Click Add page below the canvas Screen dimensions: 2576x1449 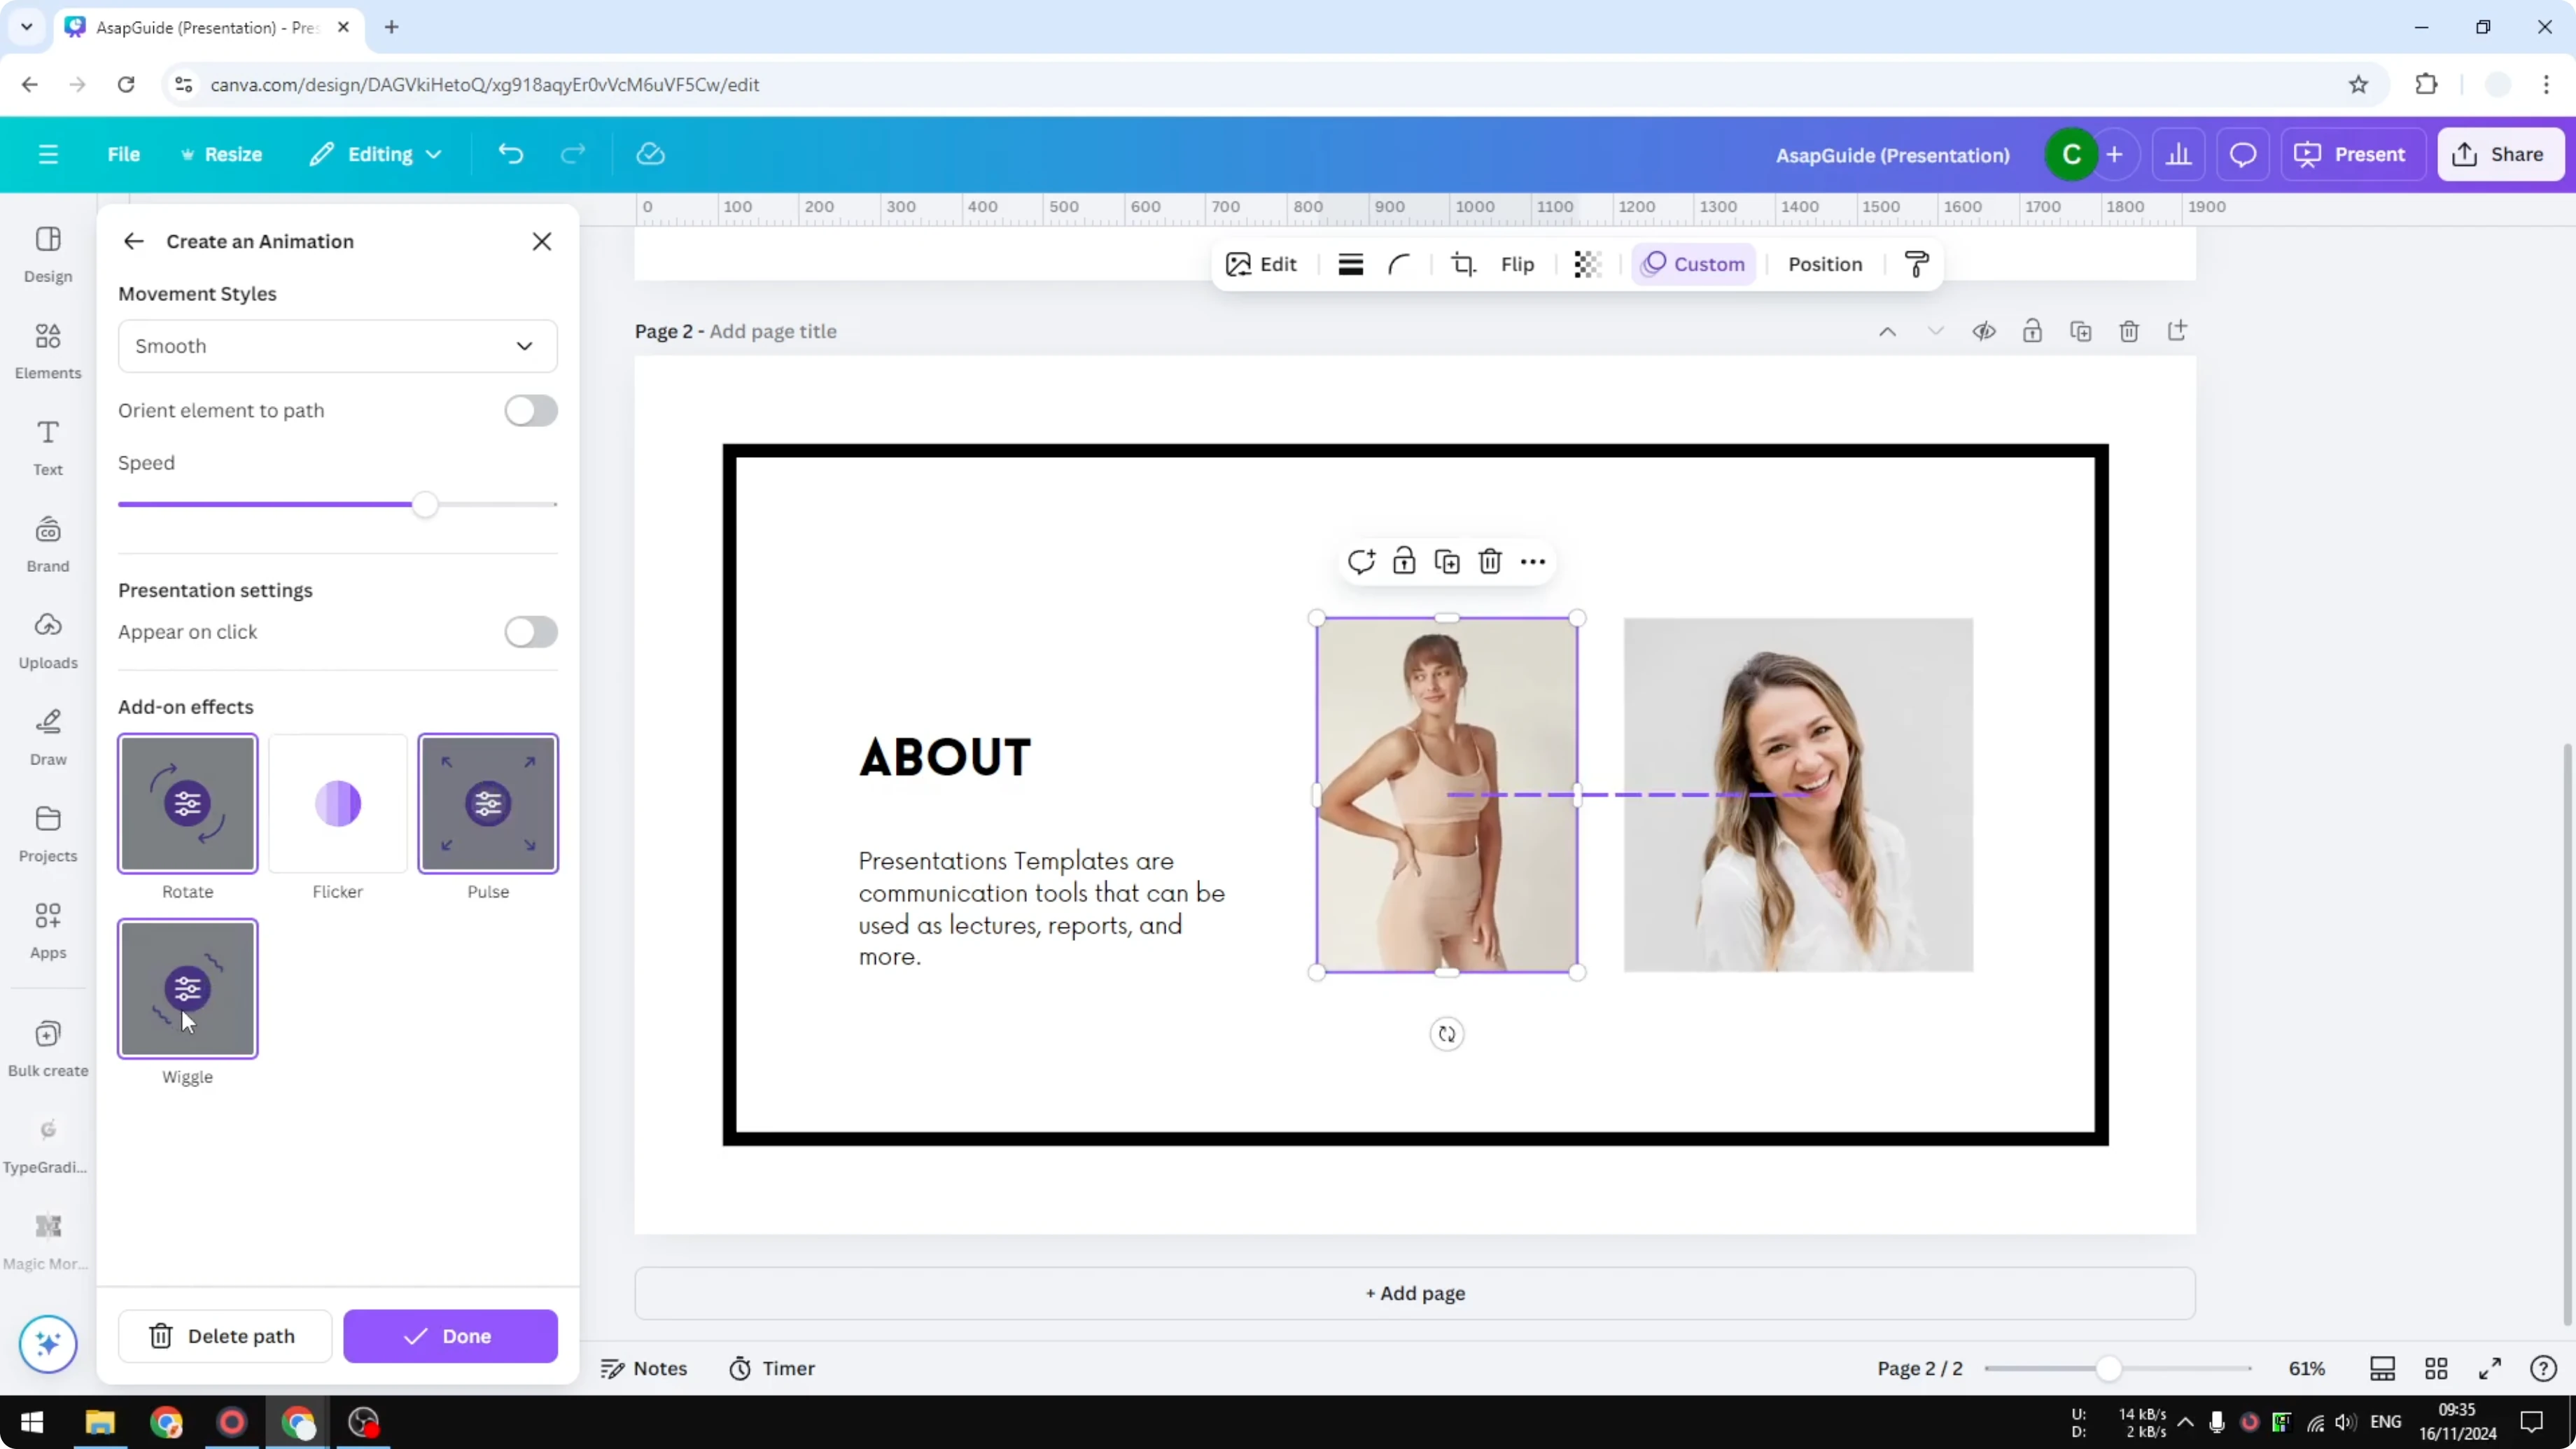click(1414, 1293)
